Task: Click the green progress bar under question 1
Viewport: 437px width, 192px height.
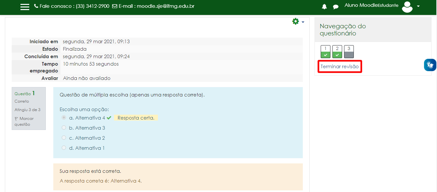Action: click(x=325, y=55)
